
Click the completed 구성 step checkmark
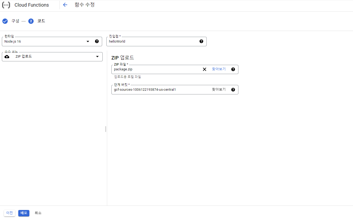[5, 21]
